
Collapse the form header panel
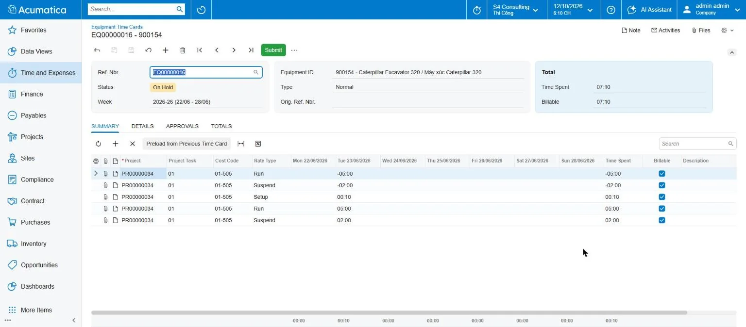click(x=731, y=52)
